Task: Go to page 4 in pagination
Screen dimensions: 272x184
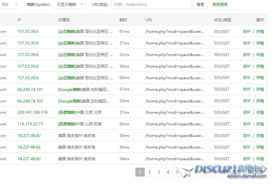Action: point(168,172)
